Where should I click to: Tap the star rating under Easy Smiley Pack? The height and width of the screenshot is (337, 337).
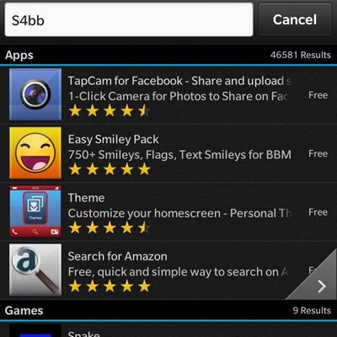pyautogui.click(x=110, y=169)
